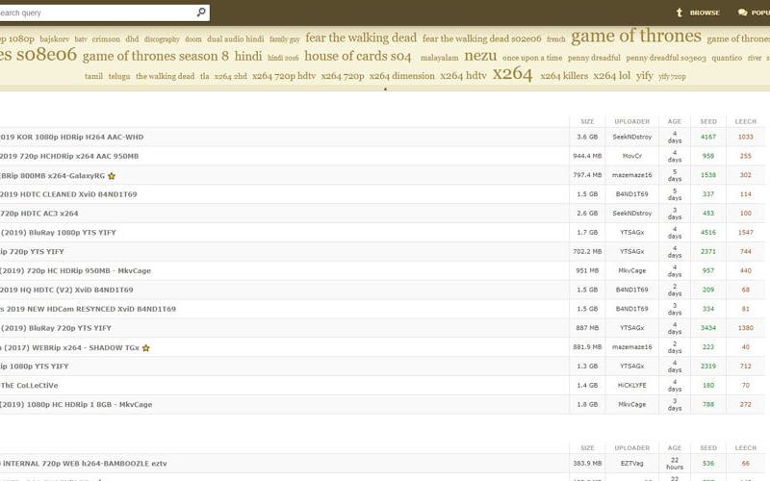The width and height of the screenshot is (770, 481).
Task: Click the Browse icon in the top bar
Action: (x=680, y=13)
